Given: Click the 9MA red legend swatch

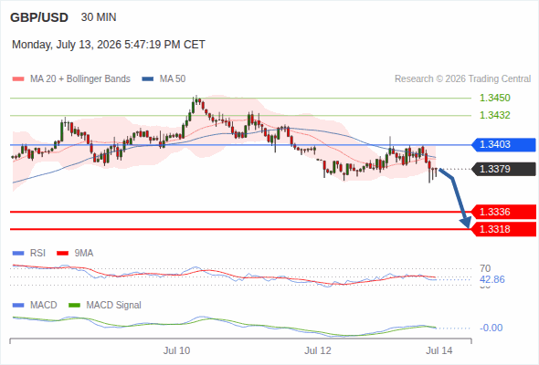Looking at the screenshot, I should [62, 254].
